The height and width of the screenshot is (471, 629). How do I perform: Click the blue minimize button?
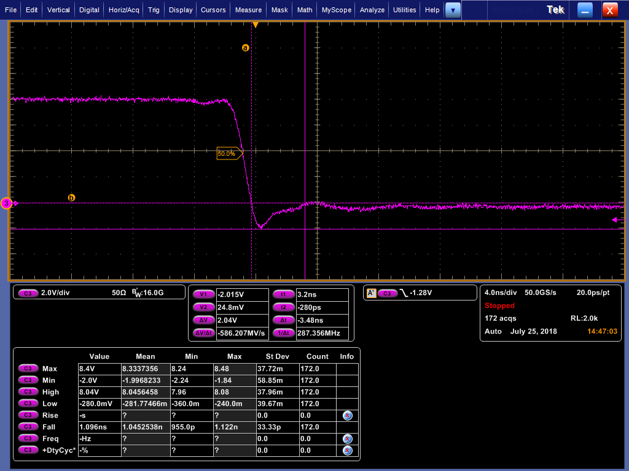[x=585, y=10]
